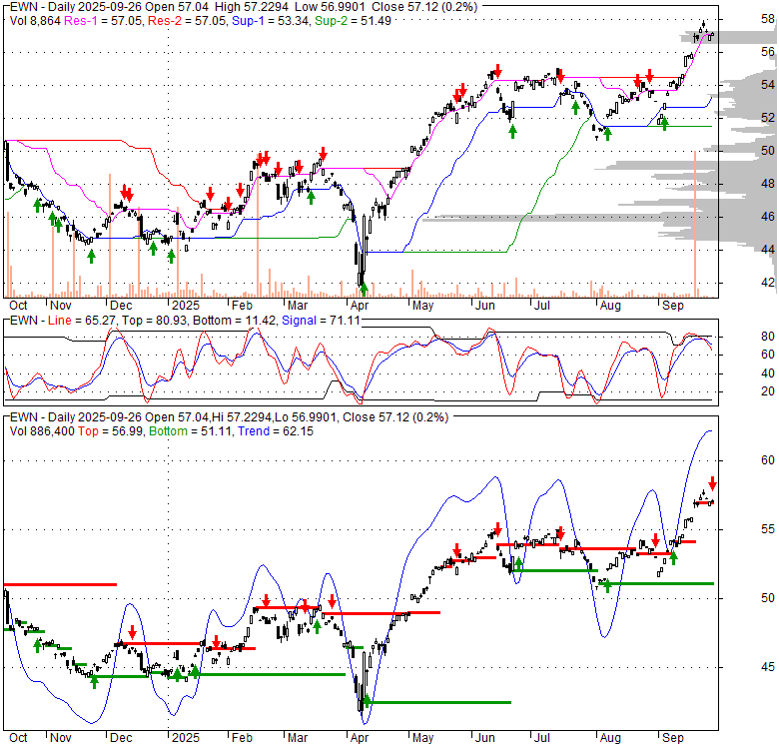Click the 'Res-1 = 57.05' legend label

coord(104,21)
